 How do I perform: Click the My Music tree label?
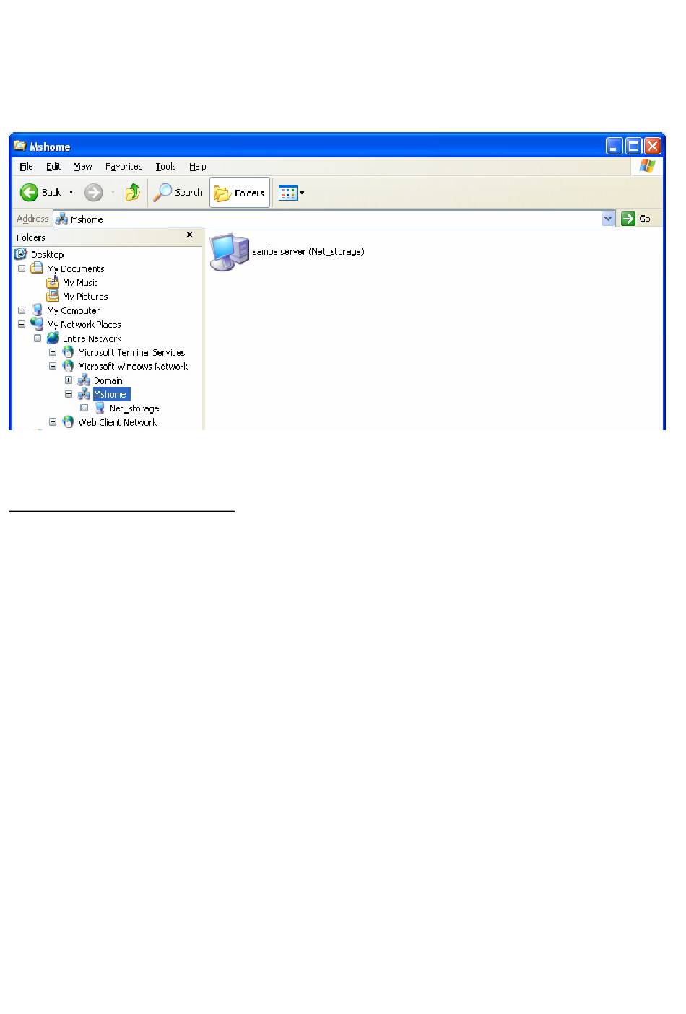point(80,283)
